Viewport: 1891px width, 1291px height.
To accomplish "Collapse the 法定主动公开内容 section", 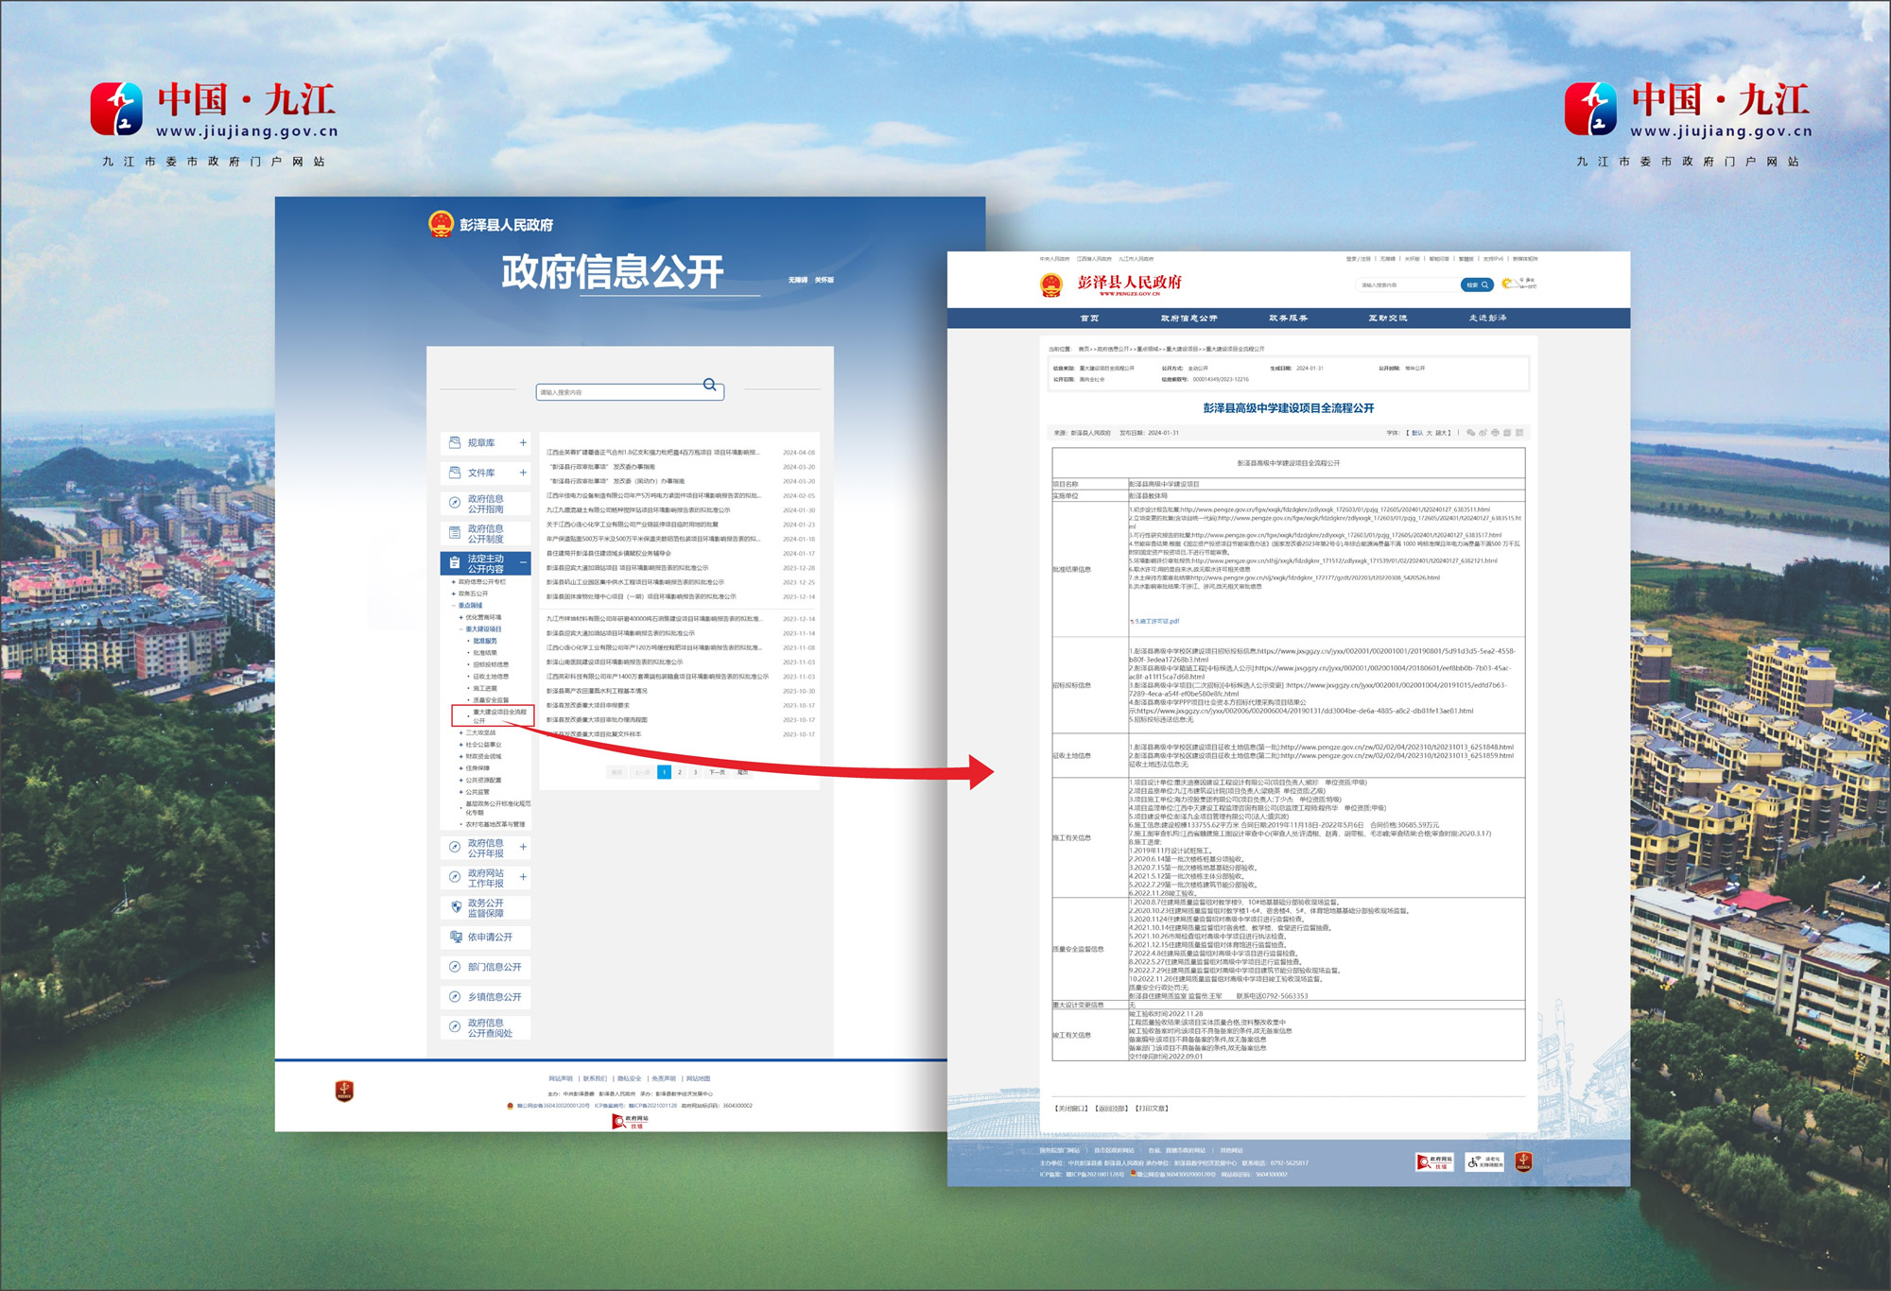I will tap(523, 563).
